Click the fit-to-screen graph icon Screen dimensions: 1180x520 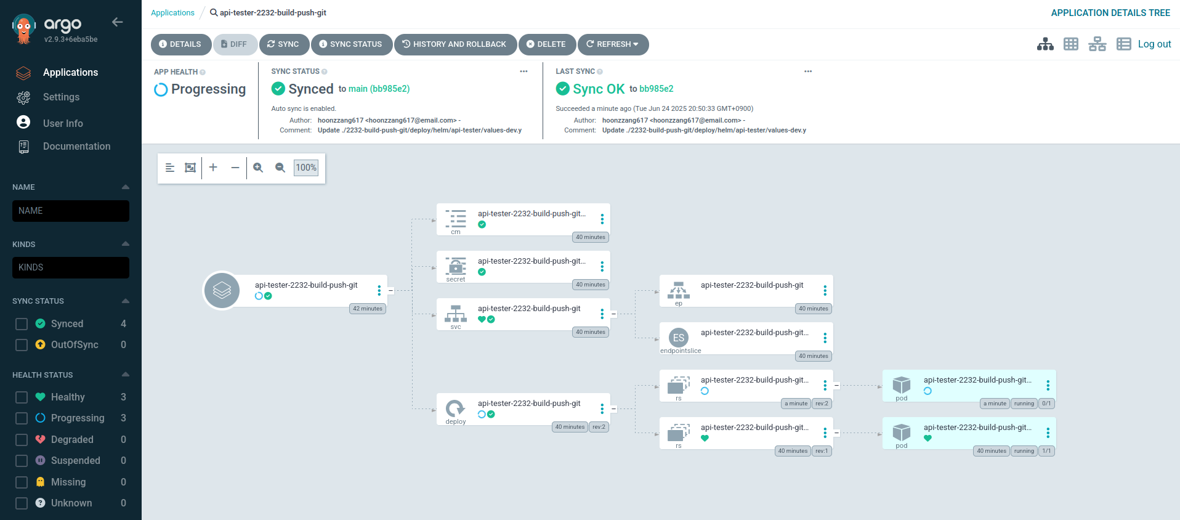(x=190, y=168)
